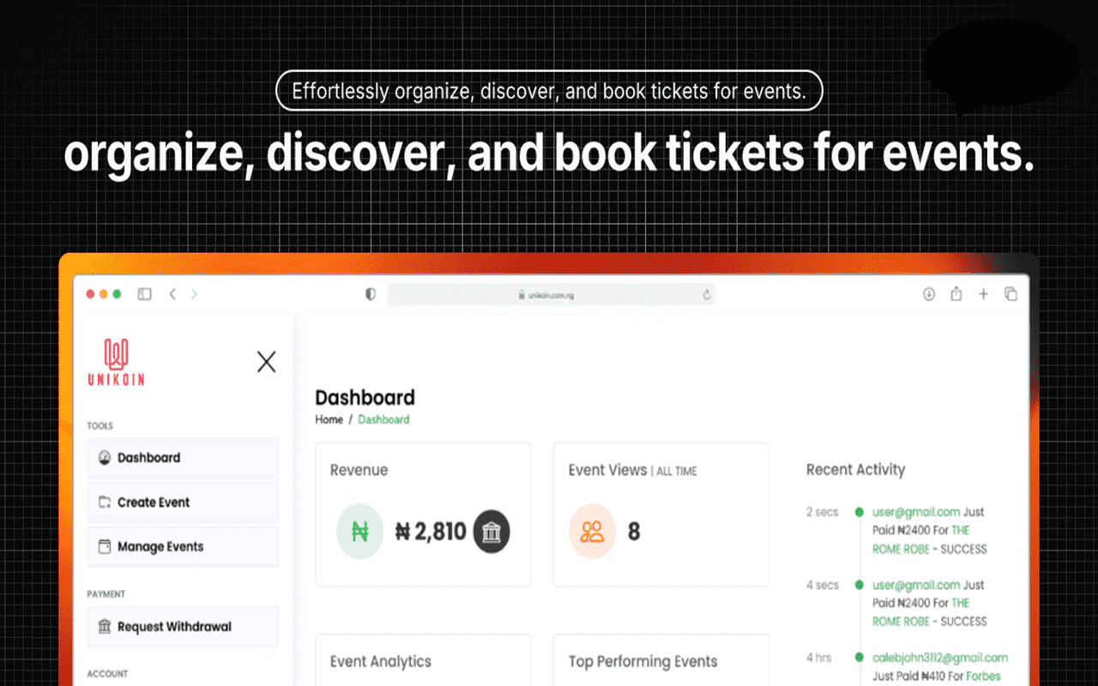Open the browser share icon
The width and height of the screenshot is (1098, 686).
[956, 294]
